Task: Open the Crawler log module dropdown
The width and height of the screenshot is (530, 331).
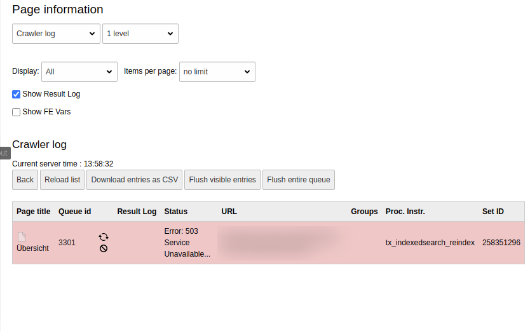Action: (x=56, y=34)
